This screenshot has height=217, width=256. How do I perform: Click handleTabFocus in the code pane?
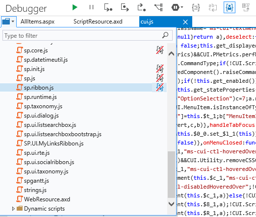click(232, 125)
